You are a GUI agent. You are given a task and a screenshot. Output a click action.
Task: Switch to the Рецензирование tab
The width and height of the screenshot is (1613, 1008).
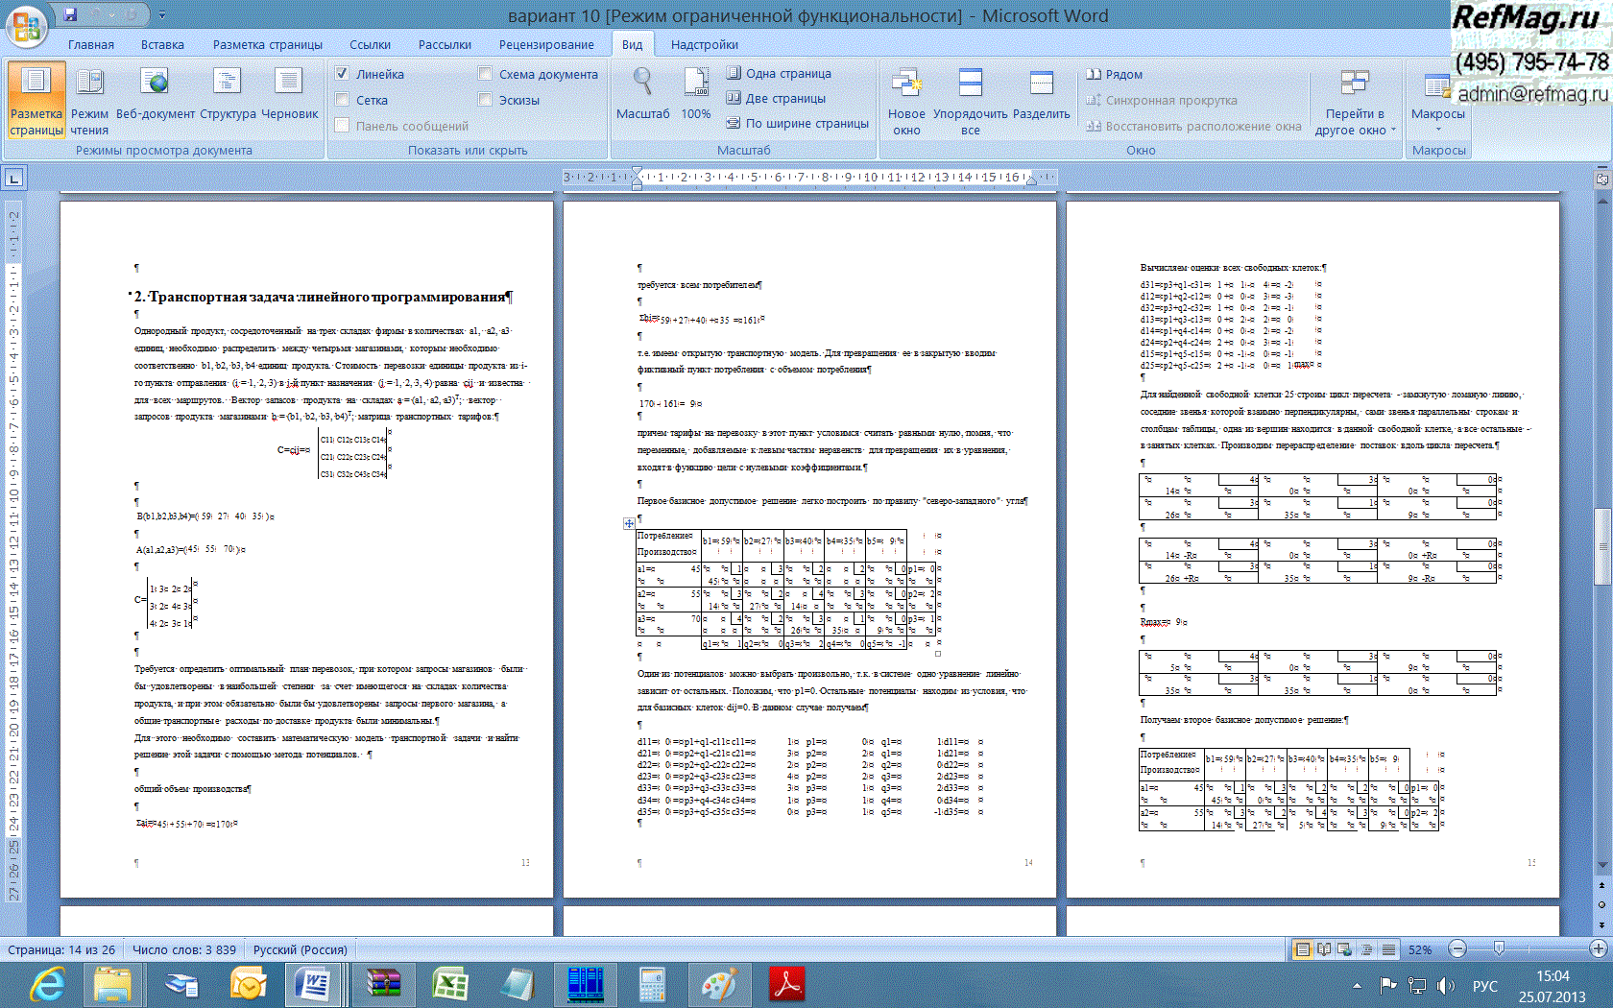(x=545, y=44)
